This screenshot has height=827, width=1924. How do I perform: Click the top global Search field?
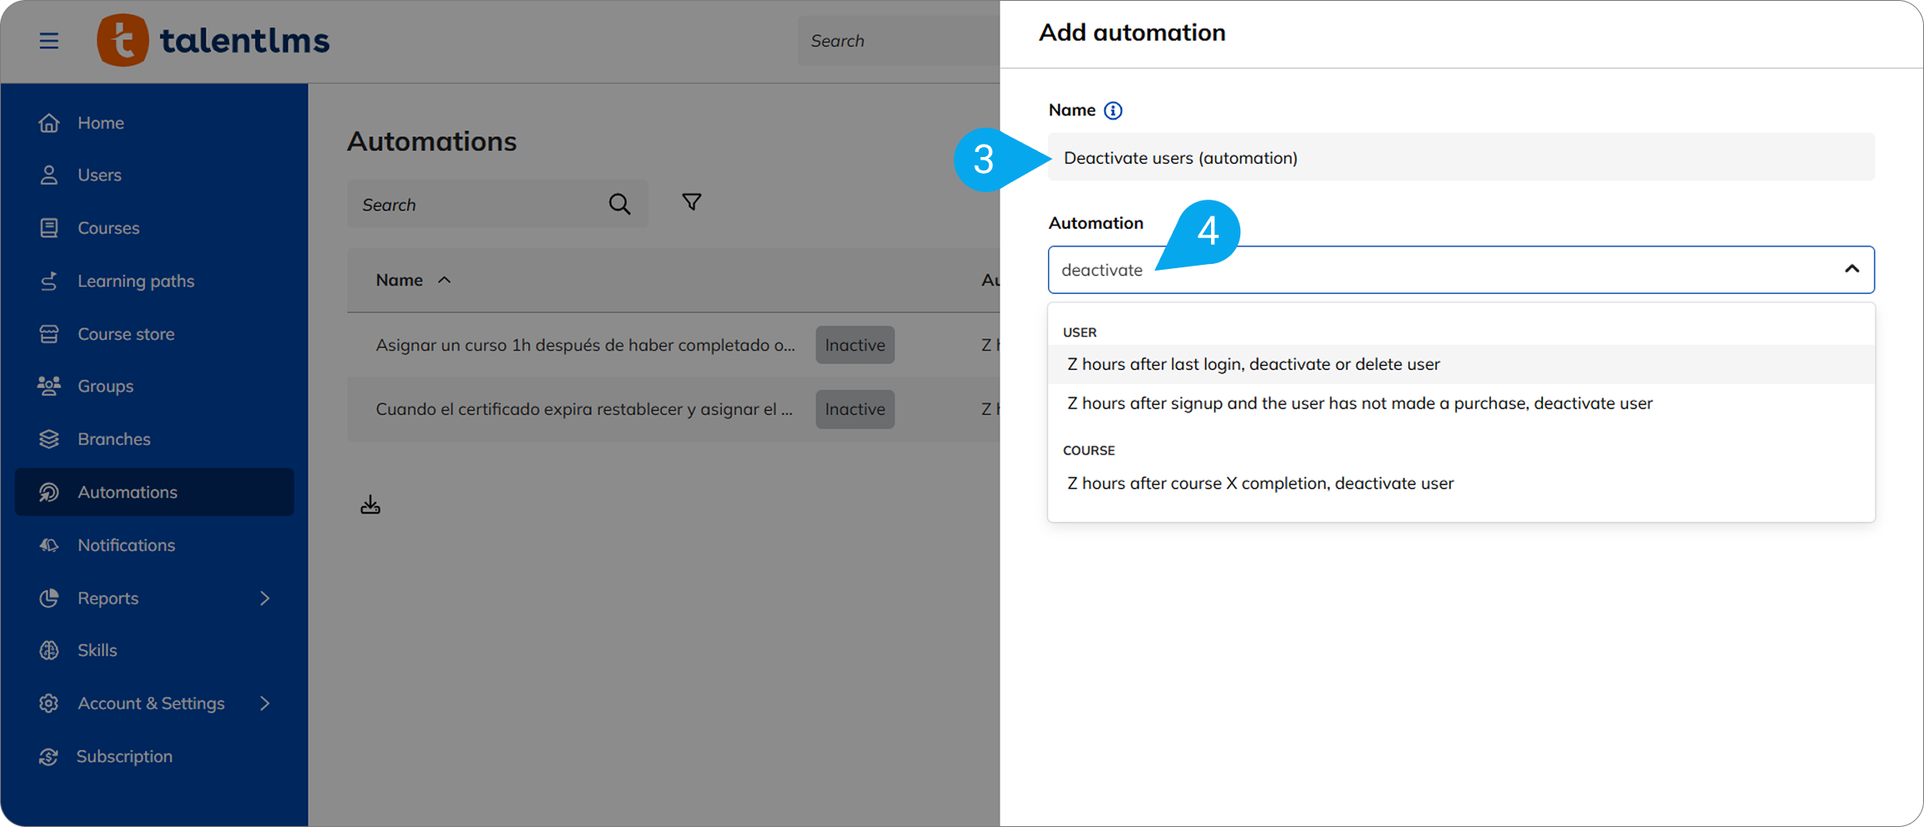[894, 41]
